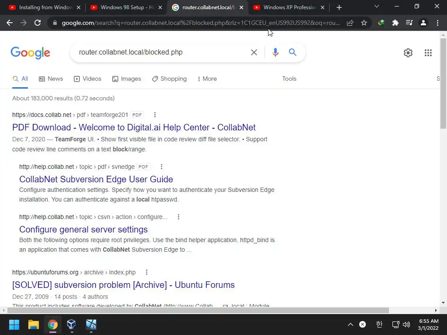Open Configure general server settings link
This screenshot has width=447, height=335.
pos(83,229)
